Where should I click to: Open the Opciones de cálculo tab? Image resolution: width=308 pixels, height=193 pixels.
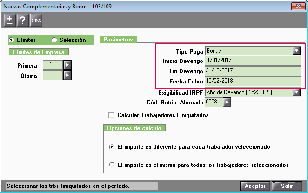click(x=134, y=128)
